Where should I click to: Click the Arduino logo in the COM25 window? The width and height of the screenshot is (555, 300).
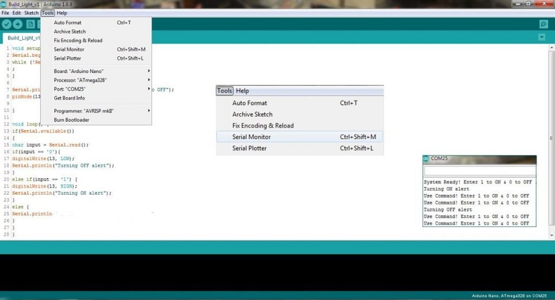(x=427, y=159)
